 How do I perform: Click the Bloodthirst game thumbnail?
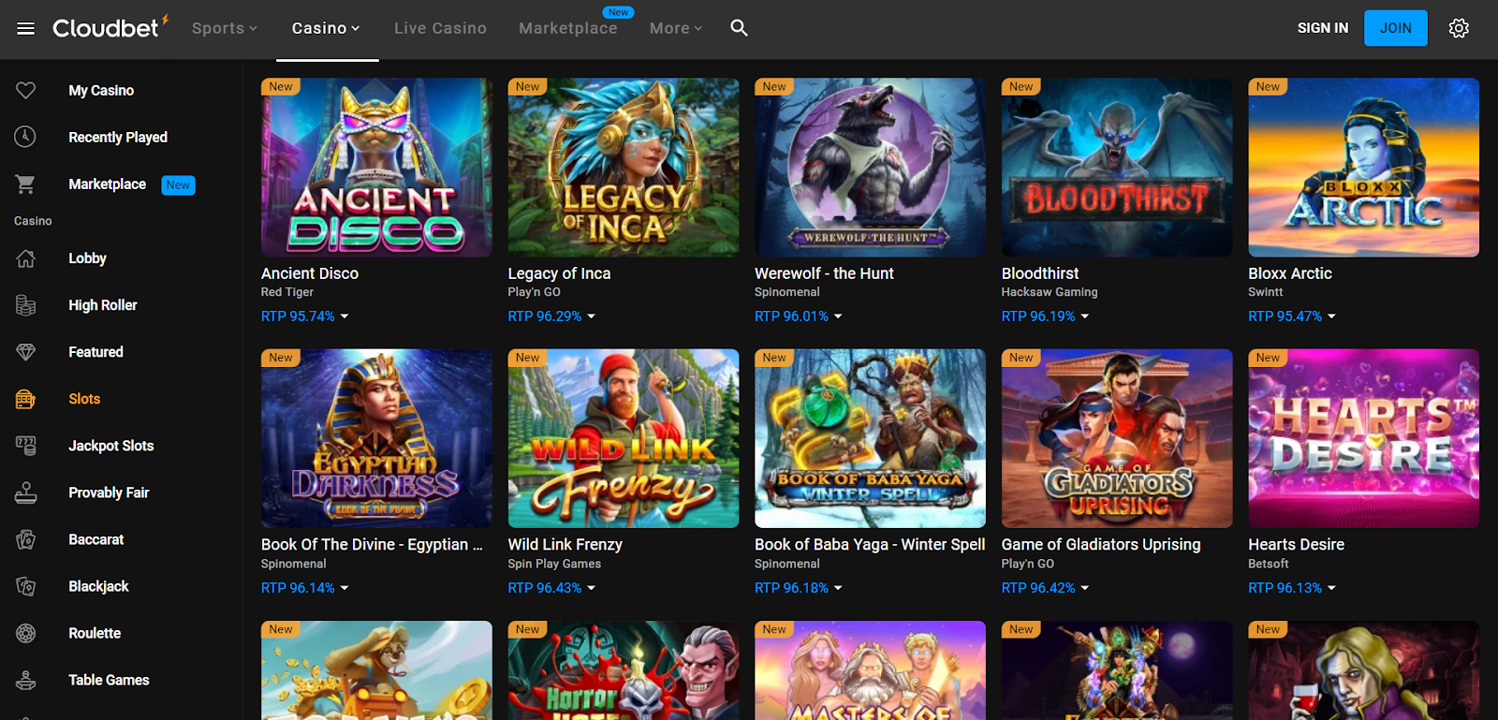click(1117, 168)
